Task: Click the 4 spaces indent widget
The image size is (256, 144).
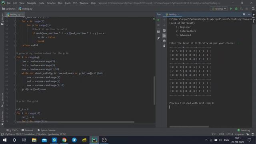Action: coord(240,134)
